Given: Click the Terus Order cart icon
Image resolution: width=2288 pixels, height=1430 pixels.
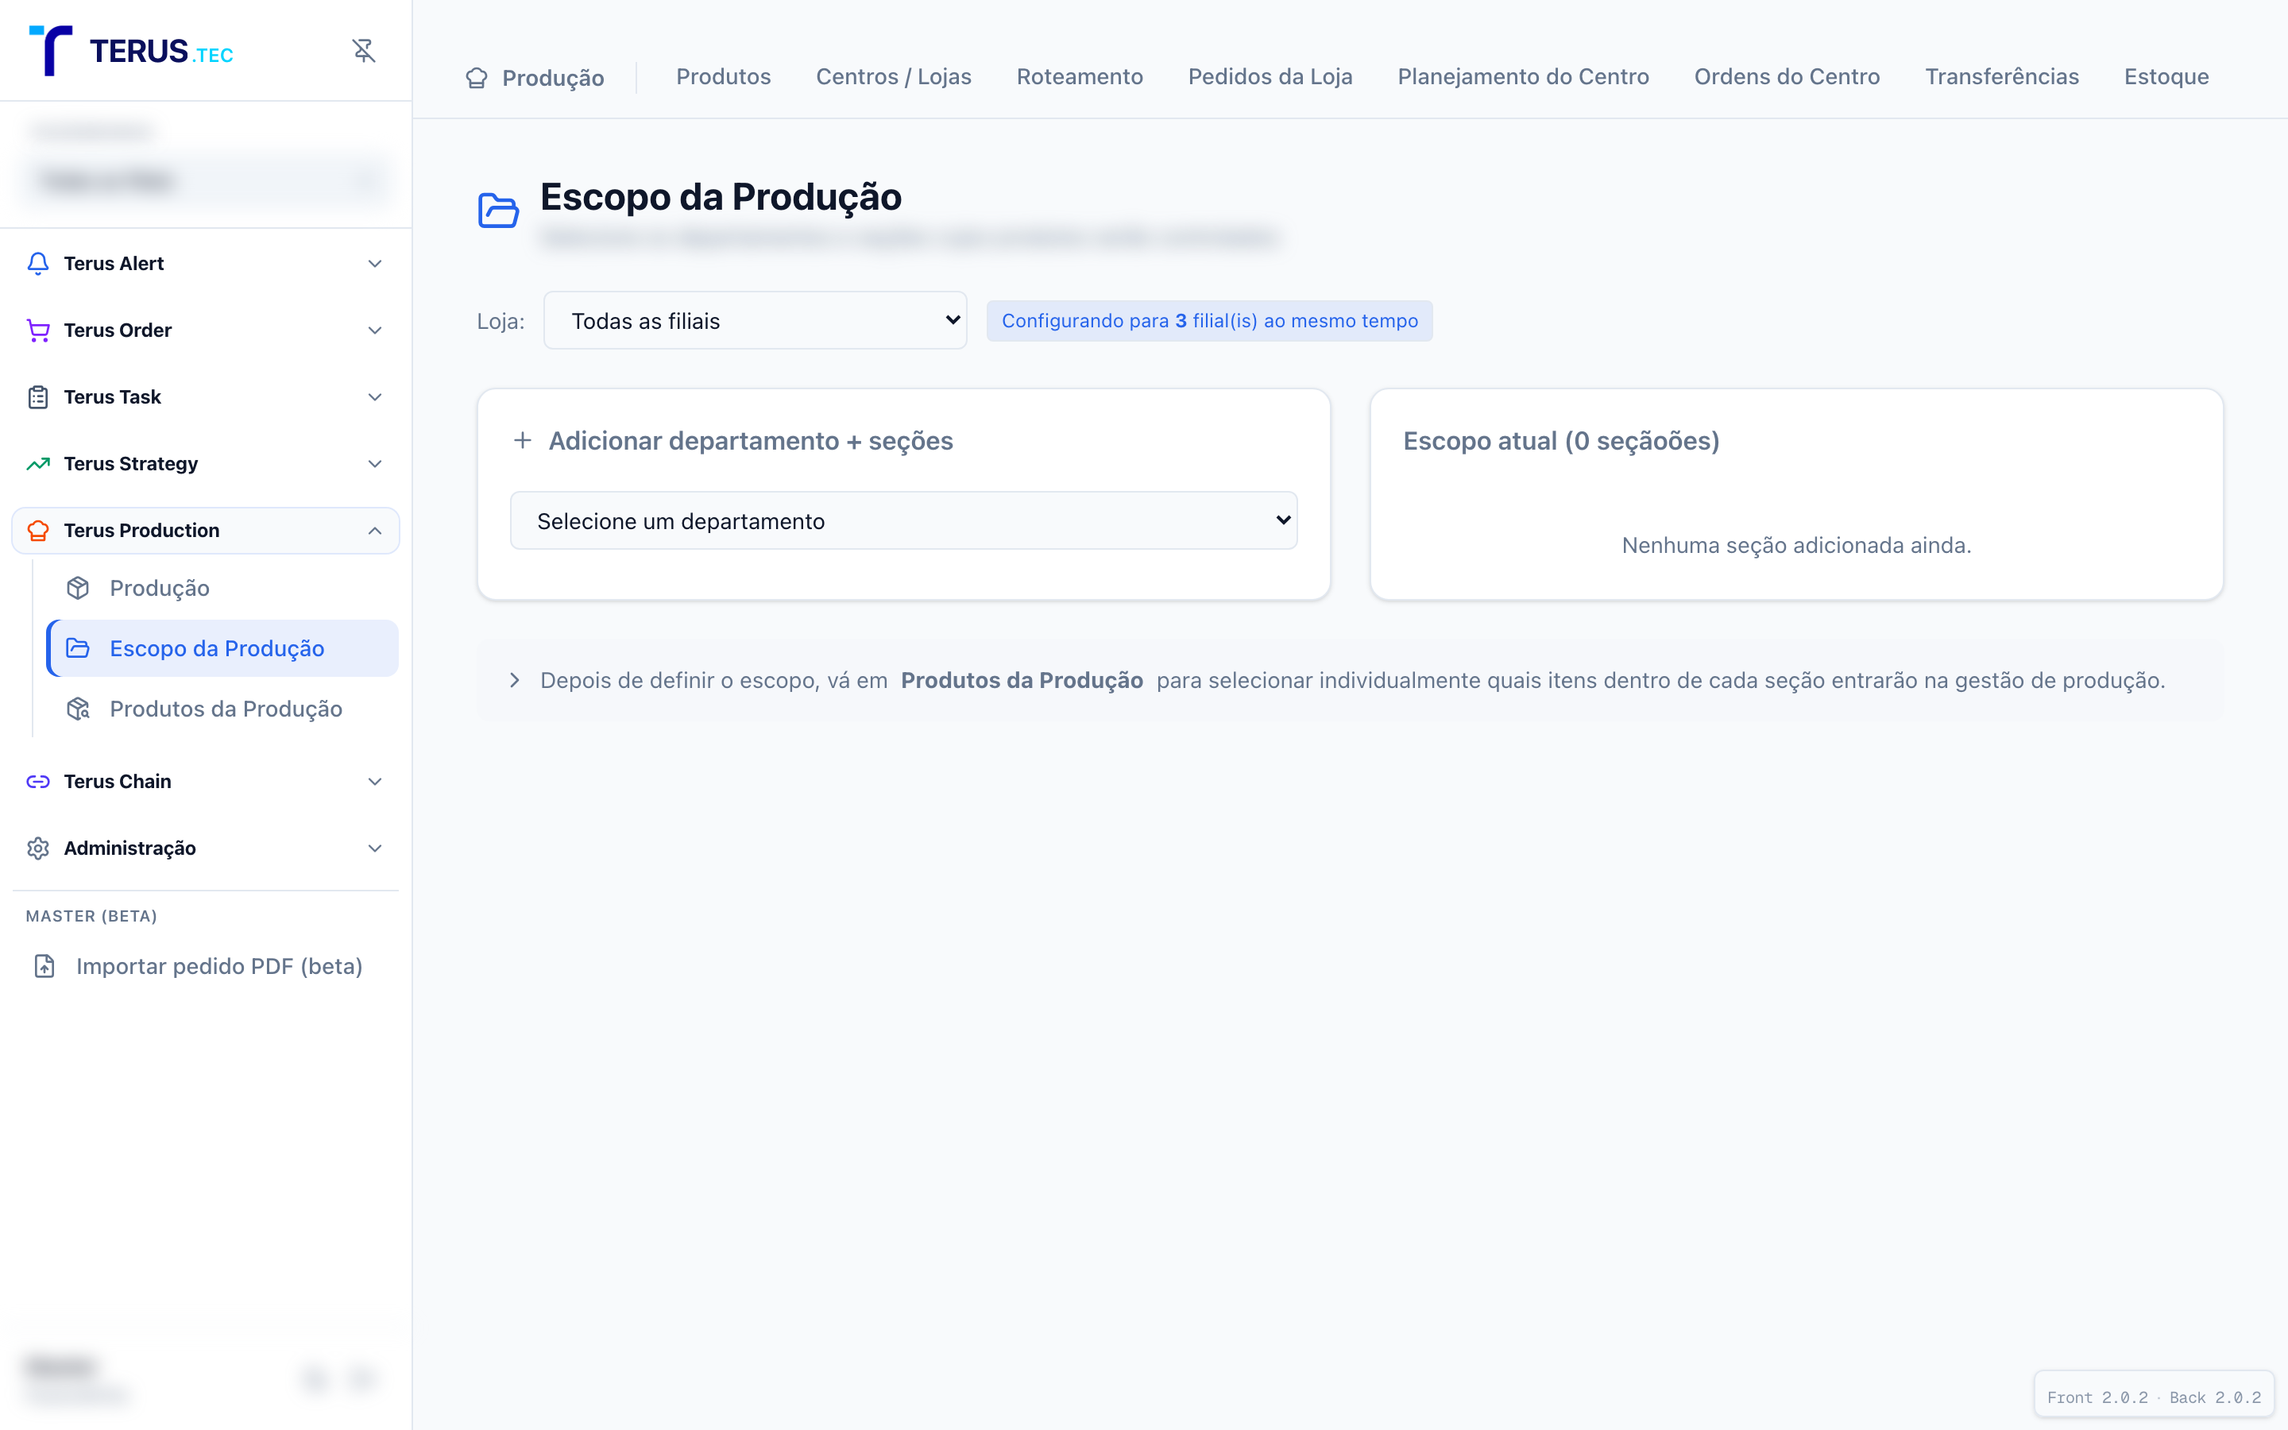Looking at the screenshot, I should pyautogui.click(x=38, y=330).
